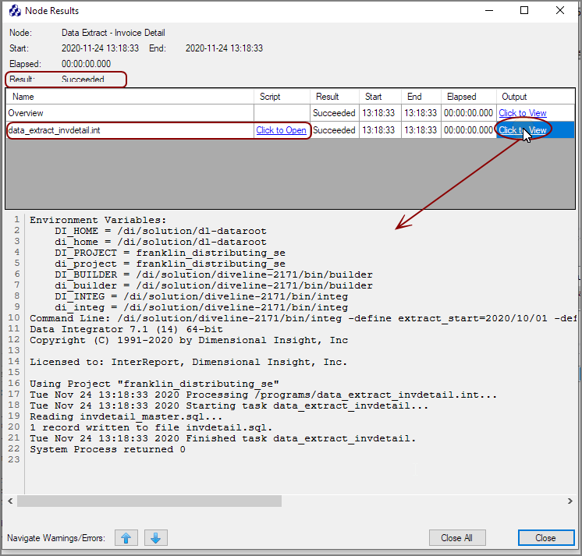The width and height of the screenshot is (582, 556).
Task: Sort by the Output column header
Action: [536, 97]
